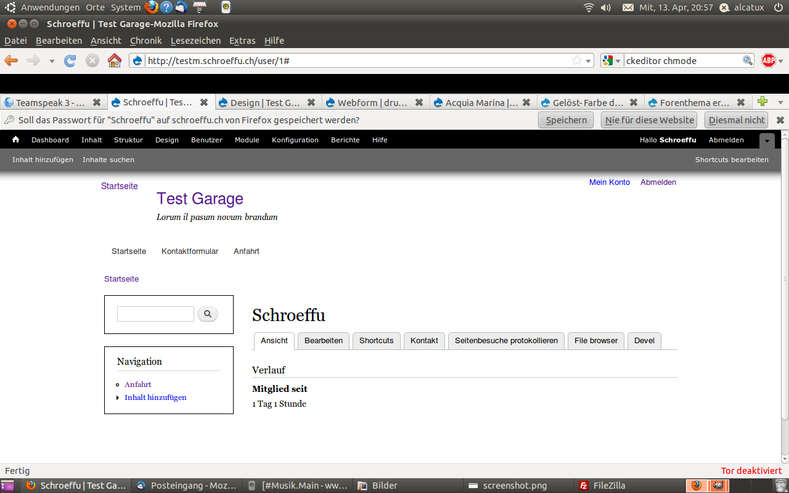This screenshot has height=493, width=789.
Task: Open new tab with plus icon
Action: coord(762,102)
